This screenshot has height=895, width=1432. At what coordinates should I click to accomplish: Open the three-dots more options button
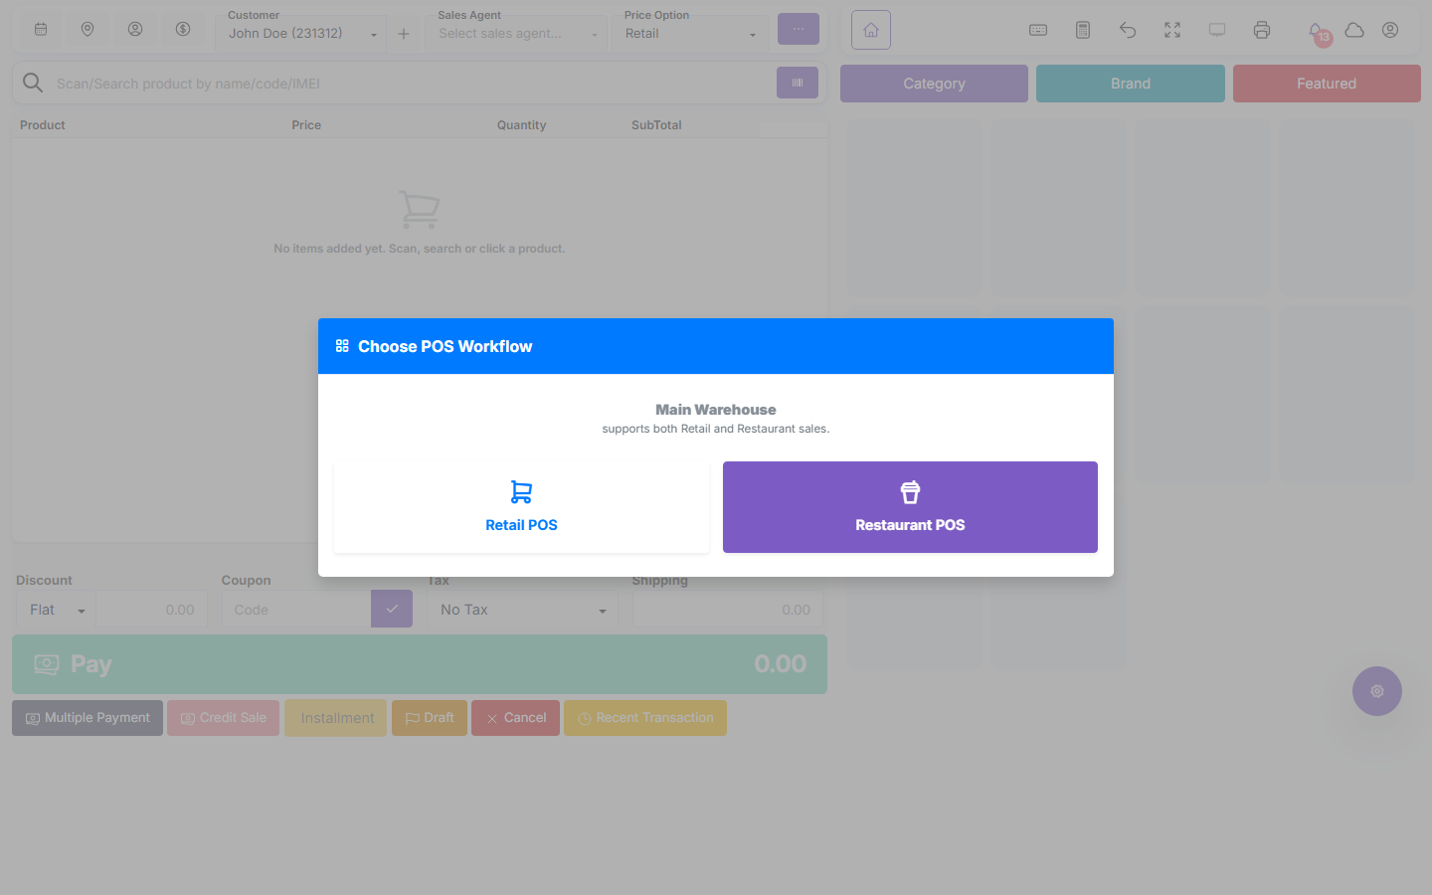click(x=799, y=29)
